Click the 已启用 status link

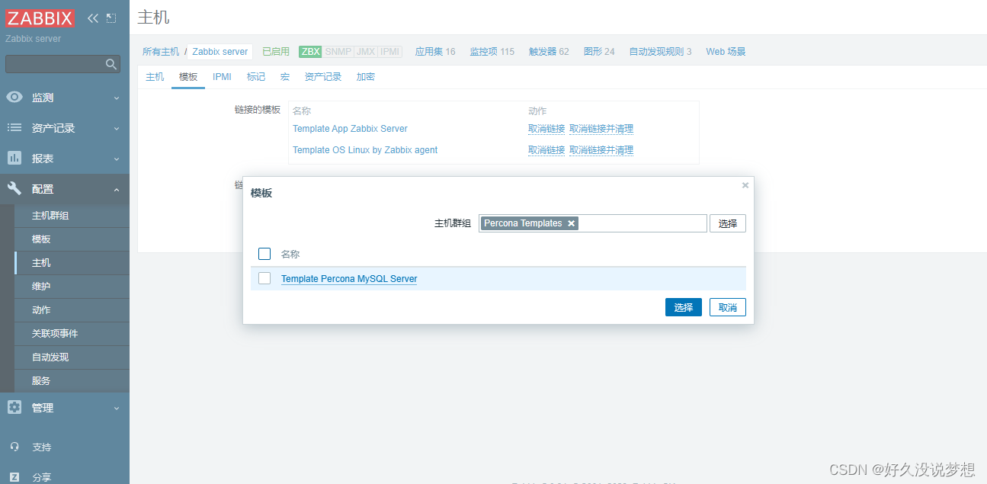276,52
